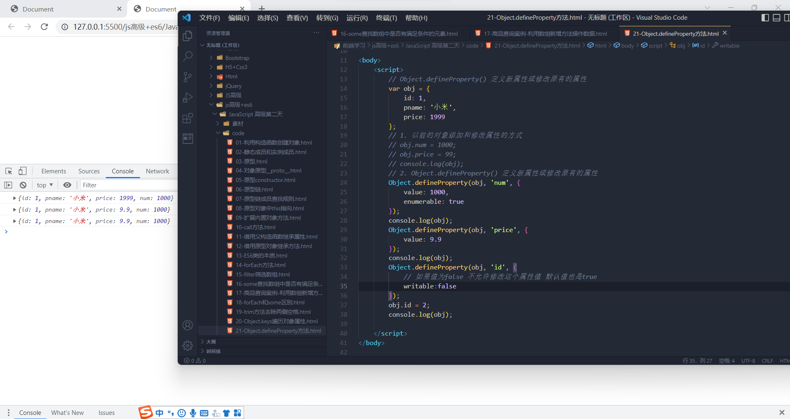Select the inspect element tool in DevTools
The width and height of the screenshot is (790, 419).
[x=8, y=171]
